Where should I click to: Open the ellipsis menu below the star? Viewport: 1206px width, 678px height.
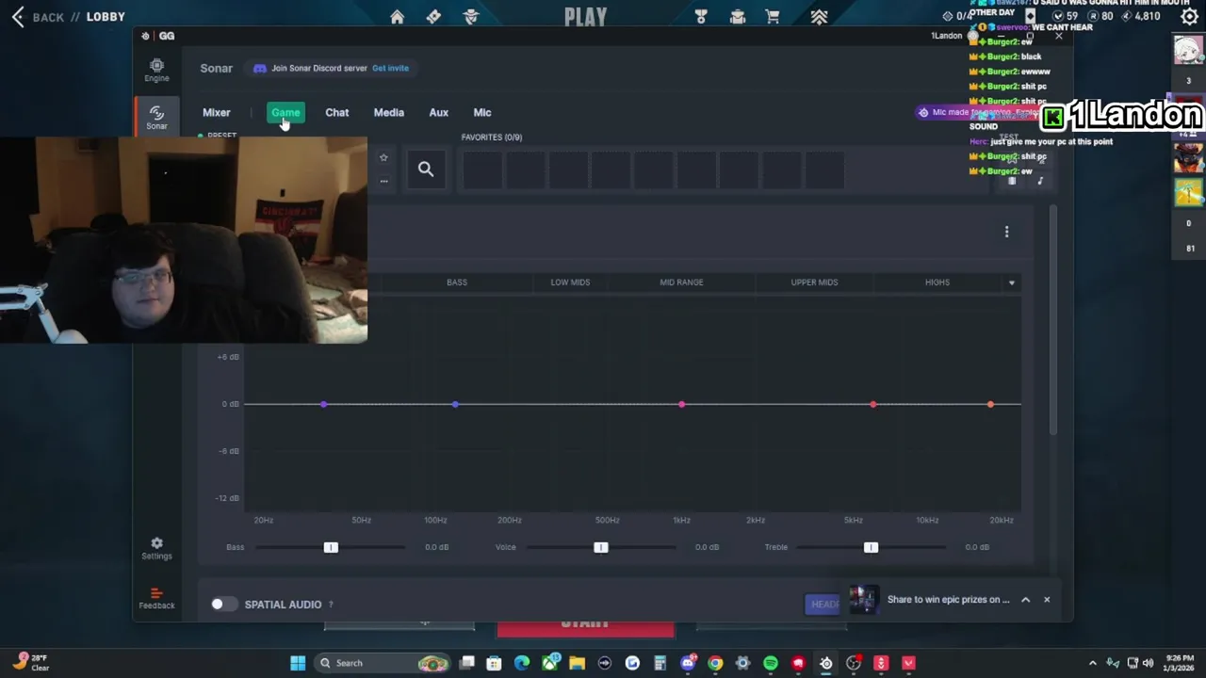tap(383, 181)
